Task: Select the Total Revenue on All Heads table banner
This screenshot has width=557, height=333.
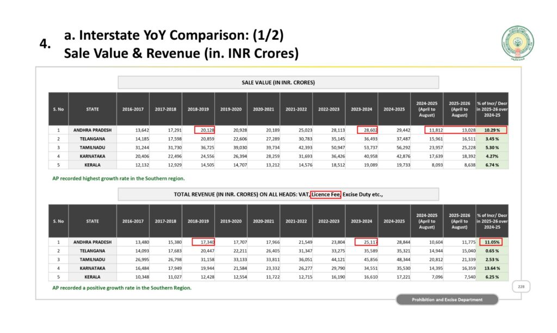Action: (x=278, y=194)
